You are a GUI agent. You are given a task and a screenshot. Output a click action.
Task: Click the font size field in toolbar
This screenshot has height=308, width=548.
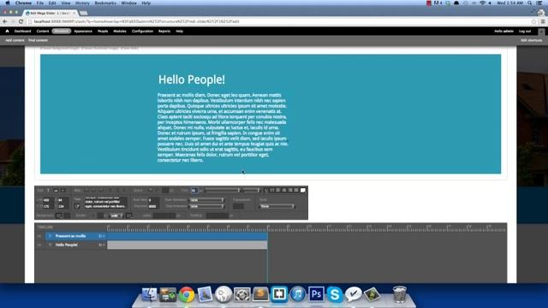pyautogui.click(x=194, y=190)
